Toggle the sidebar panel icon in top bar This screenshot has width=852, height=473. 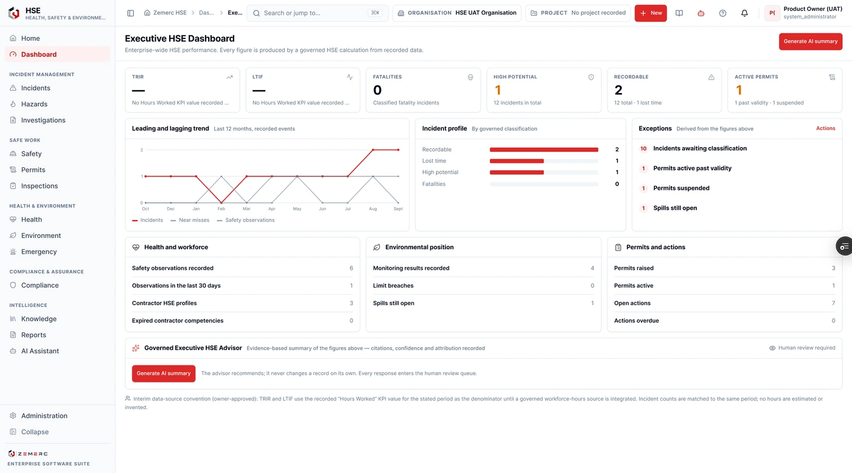(130, 13)
